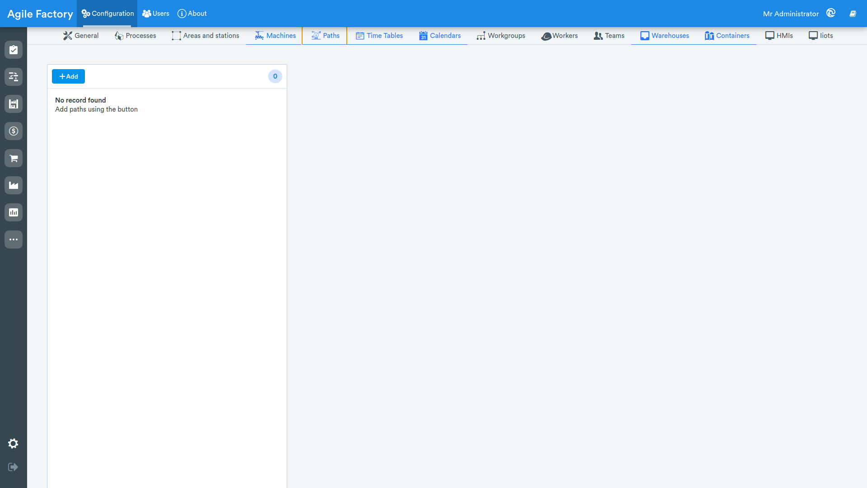This screenshot has height=488, width=867.
Task: Switch to the Calendars tab
Action: click(x=440, y=36)
